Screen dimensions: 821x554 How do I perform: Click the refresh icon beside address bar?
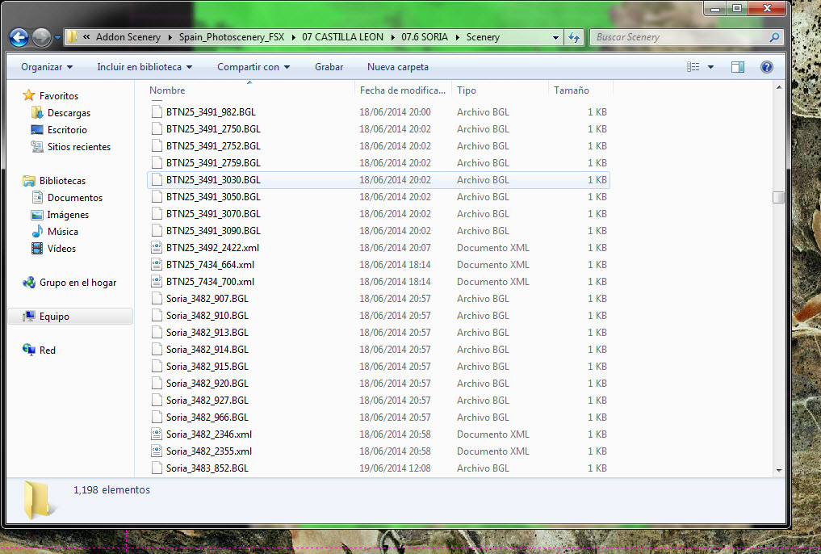click(x=574, y=37)
